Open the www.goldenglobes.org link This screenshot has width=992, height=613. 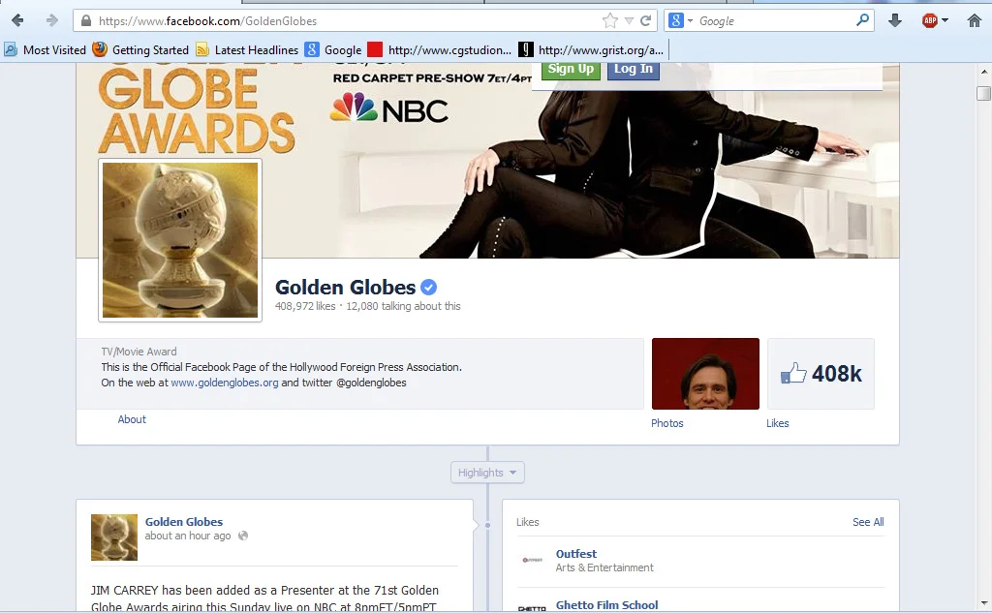(x=225, y=383)
